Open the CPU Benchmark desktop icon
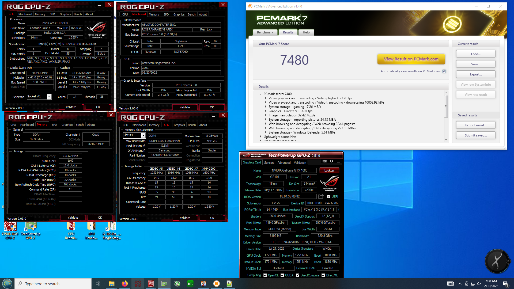 [x=71, y=231]
